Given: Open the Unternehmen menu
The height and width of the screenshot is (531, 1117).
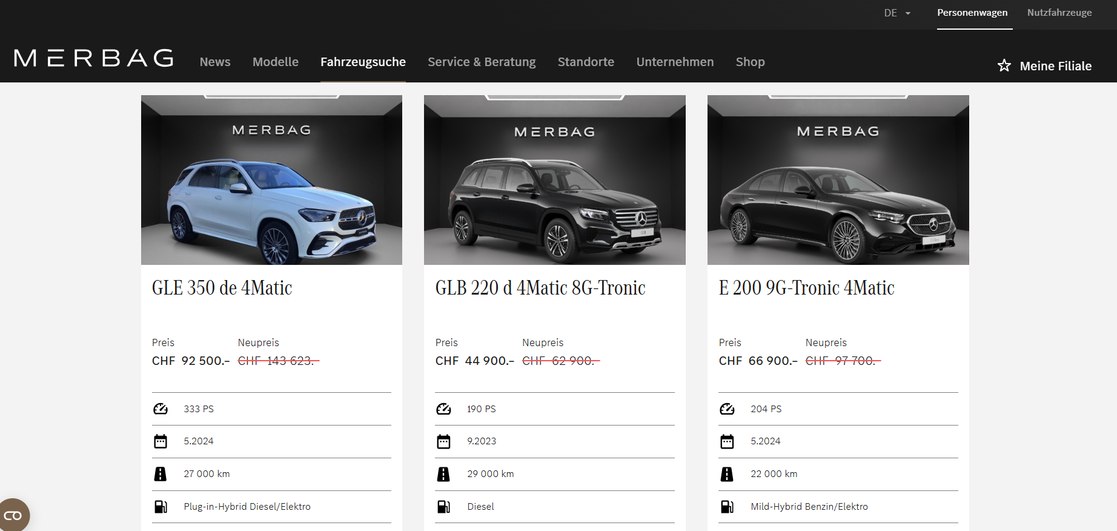Looking at the screenshot, I should 675,62.
